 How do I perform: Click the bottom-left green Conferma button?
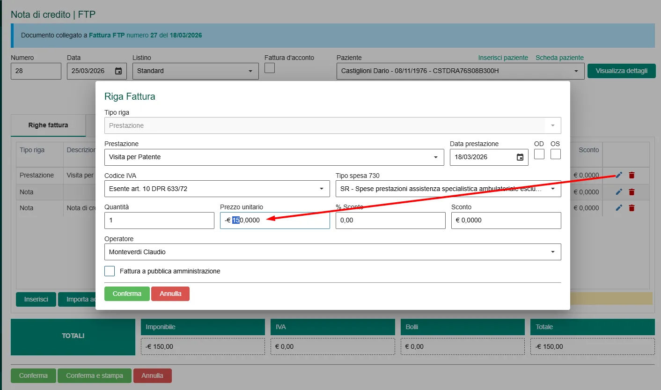(x=33, y=376)
